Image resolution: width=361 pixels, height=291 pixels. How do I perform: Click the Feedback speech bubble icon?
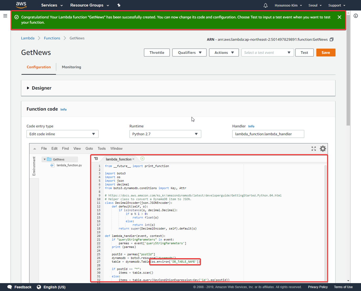click(x=10, y=287)
